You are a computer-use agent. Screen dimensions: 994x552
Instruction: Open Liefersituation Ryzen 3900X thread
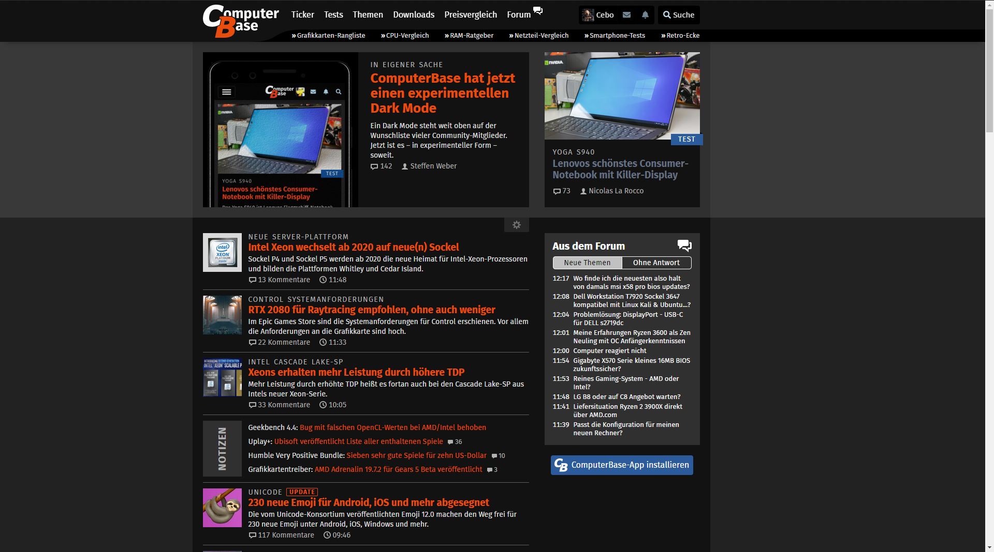click(627, 410)
